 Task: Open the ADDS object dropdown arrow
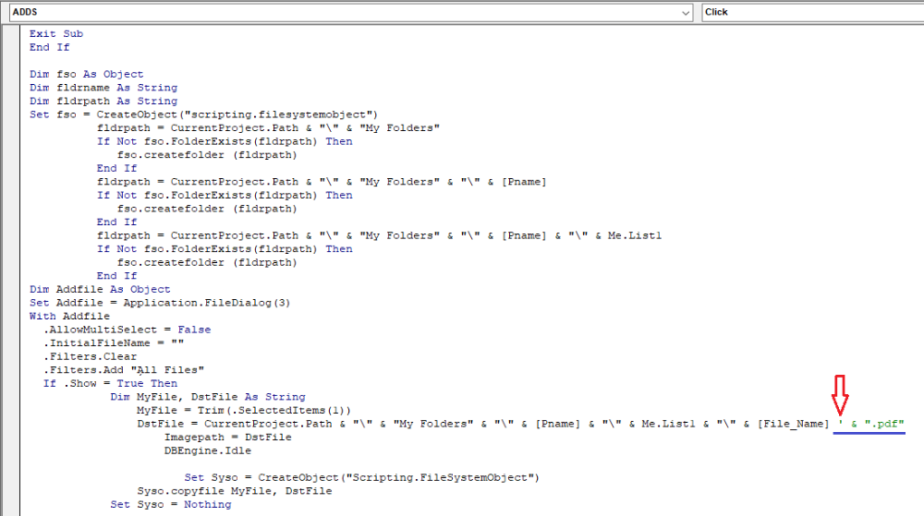point(686,12)
